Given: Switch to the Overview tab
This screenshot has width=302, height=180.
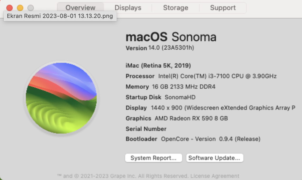Looking at the screenshot, I should [81, 8].
